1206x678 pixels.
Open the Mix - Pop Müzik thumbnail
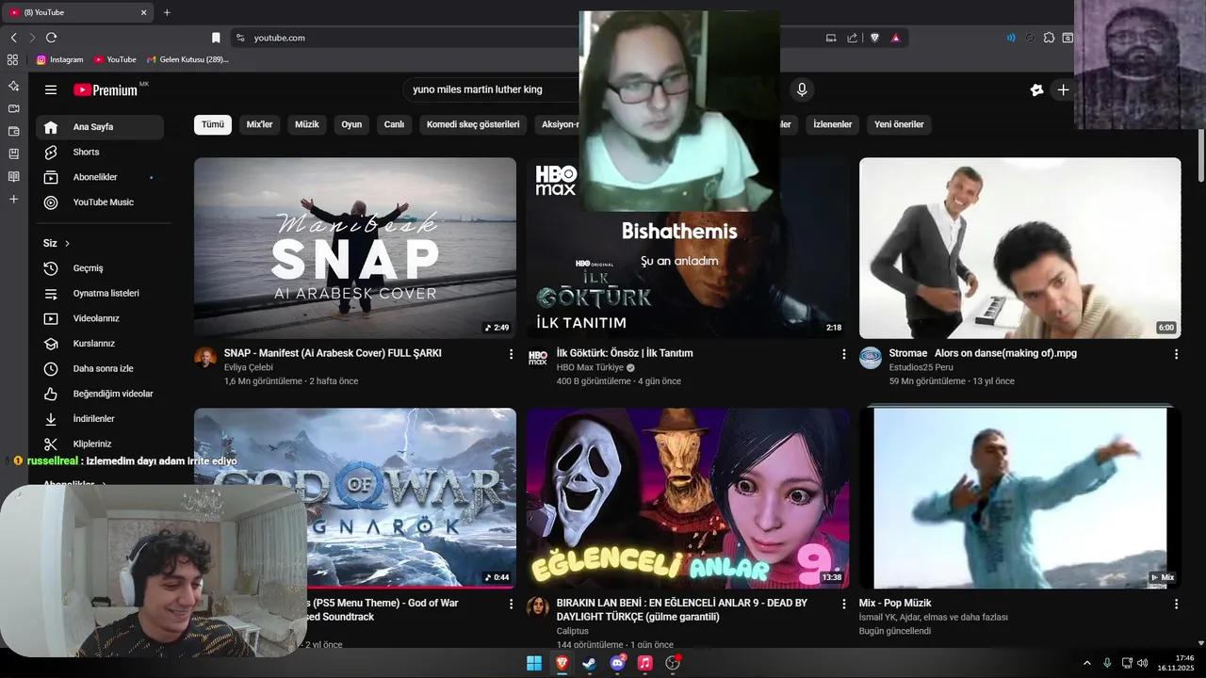tap(1019, 498)
